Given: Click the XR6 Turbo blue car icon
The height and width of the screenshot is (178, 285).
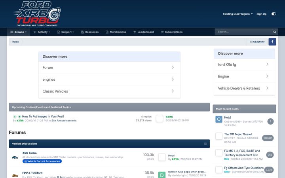Looking at the screenshot, I should click(x=15, y=157).
